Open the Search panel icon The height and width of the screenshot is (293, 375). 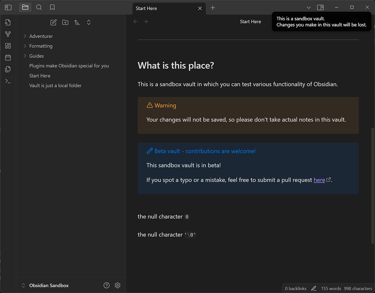pyautogui.click(x=39, y=7)
